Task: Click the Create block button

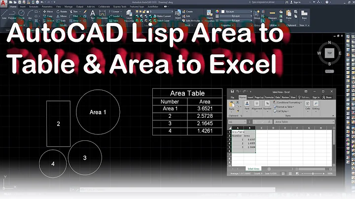Action: pyautogui.click(x=187, y=11)
